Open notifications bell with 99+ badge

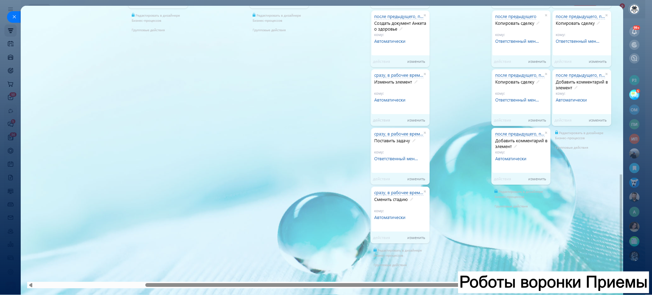pos(634,31)
